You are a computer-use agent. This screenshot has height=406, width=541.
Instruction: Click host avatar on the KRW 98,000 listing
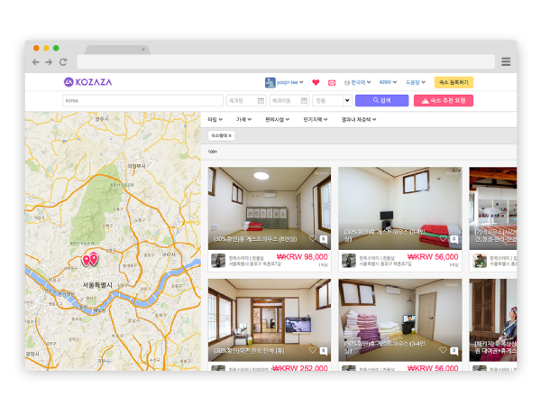(218, 261)
